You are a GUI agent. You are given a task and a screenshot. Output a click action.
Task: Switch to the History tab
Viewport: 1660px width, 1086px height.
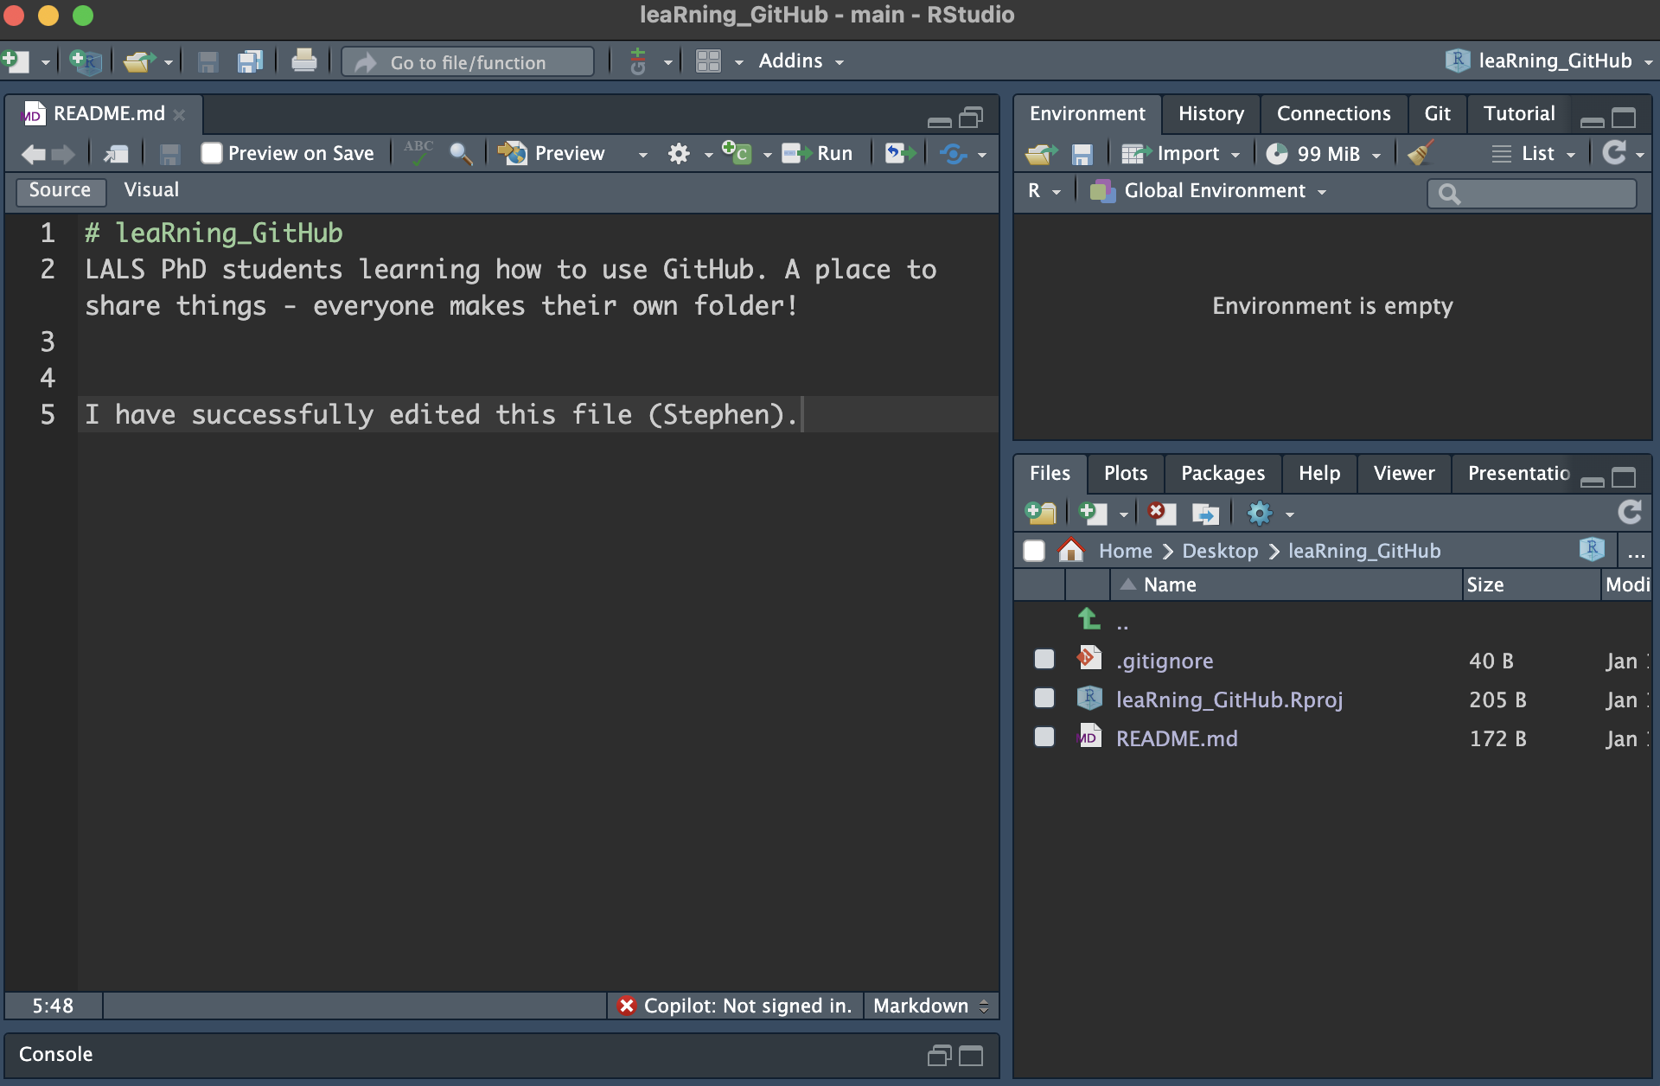coord(1210,114)
